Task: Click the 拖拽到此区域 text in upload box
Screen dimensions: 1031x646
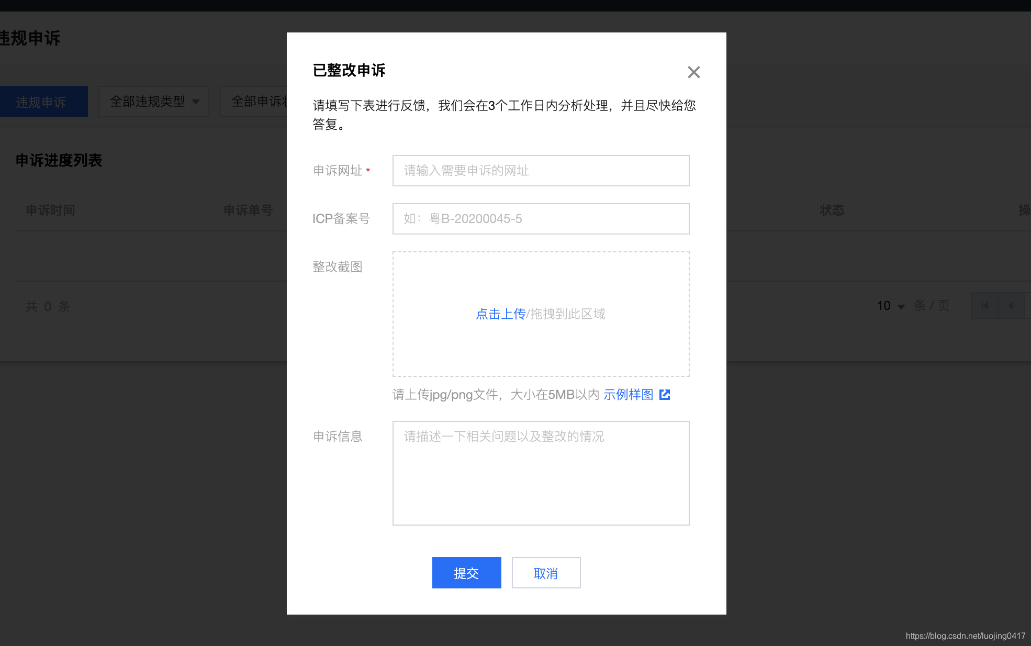Action: [x=567, y=314]
